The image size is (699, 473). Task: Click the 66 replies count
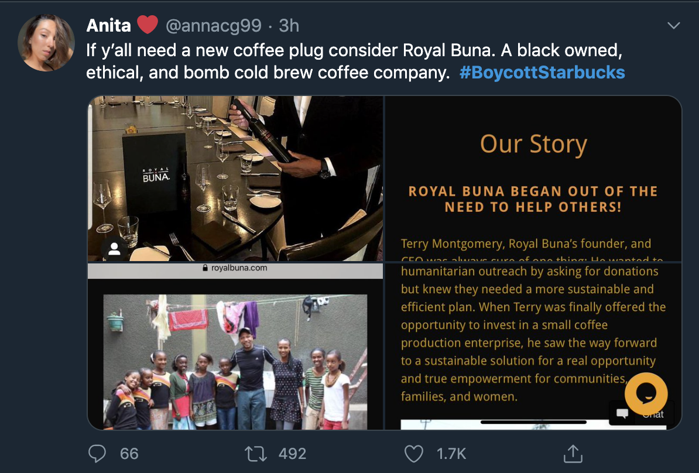pyautogui.click(x=129, y=454)
